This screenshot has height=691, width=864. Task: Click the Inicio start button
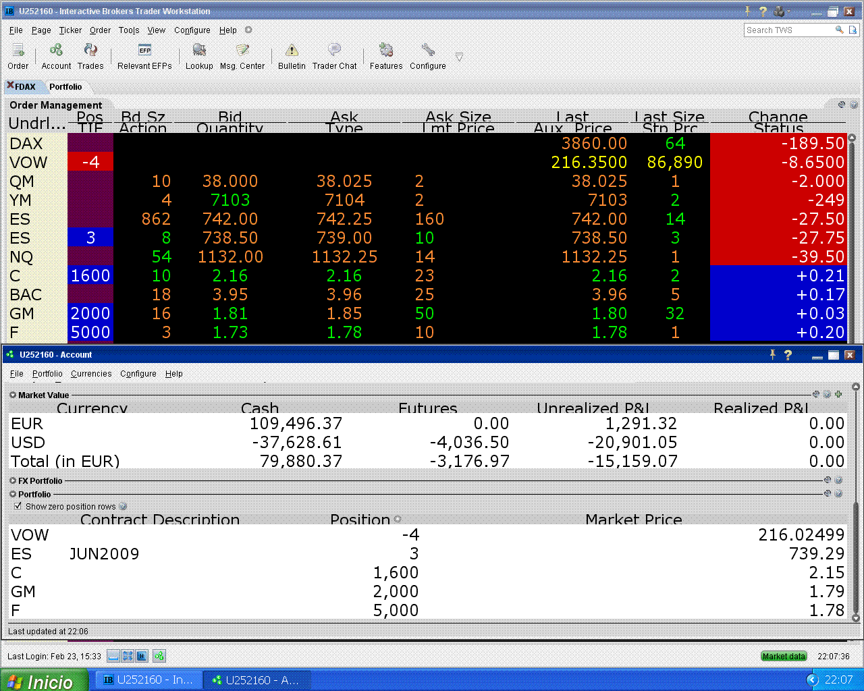coord(44,680)
